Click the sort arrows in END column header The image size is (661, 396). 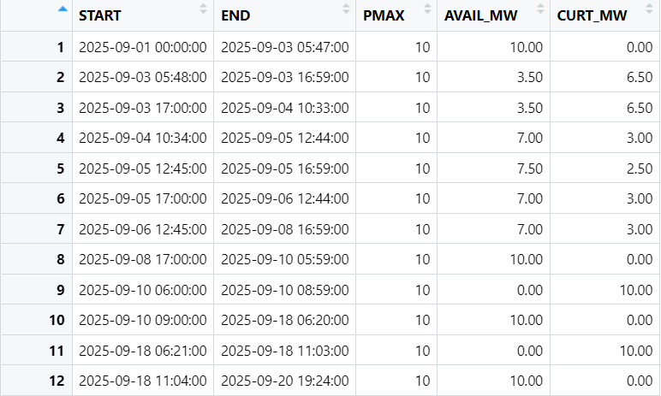coord(345,9)
